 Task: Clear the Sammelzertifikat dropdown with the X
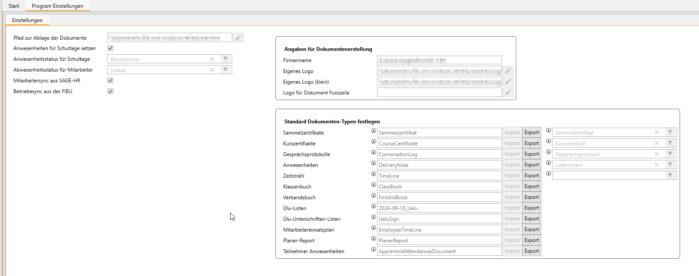[x=657, y=132]
